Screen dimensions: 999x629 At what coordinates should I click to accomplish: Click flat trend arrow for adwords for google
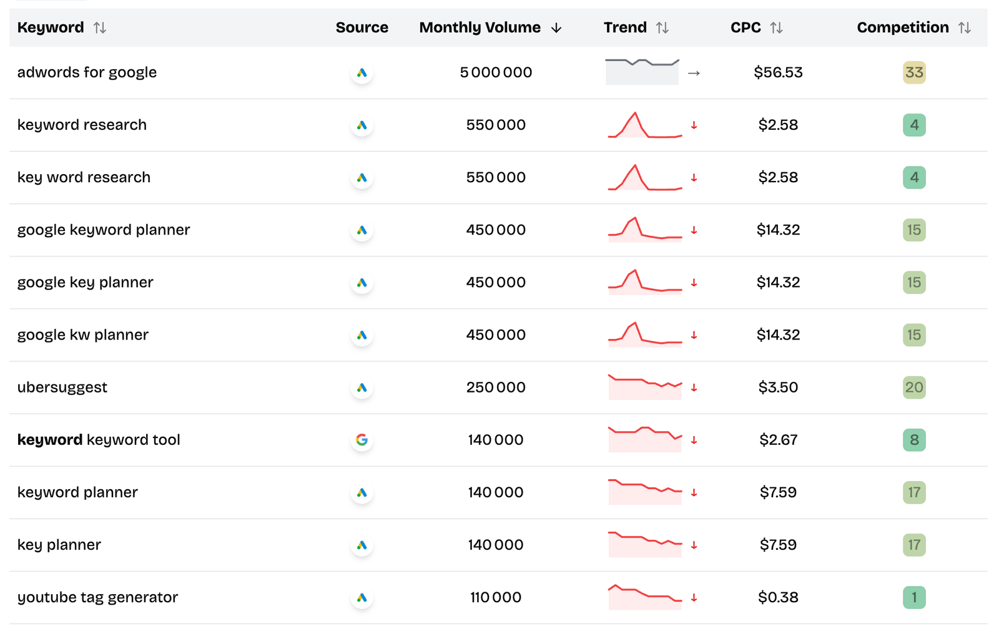[694, 73]
